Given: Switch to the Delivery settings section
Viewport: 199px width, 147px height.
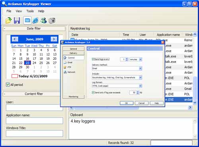Looking at the screenshot, I should coord(74,53).
